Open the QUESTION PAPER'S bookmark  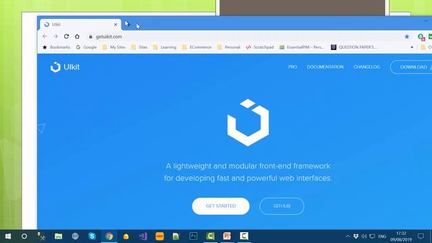354,47
